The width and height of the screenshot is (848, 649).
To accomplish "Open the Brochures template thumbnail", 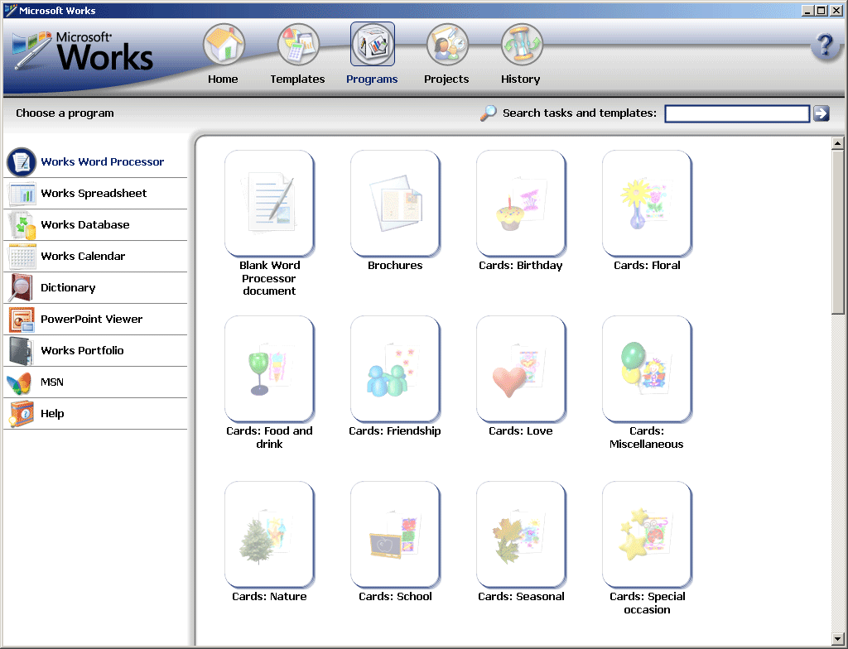I will coord(395,203).
